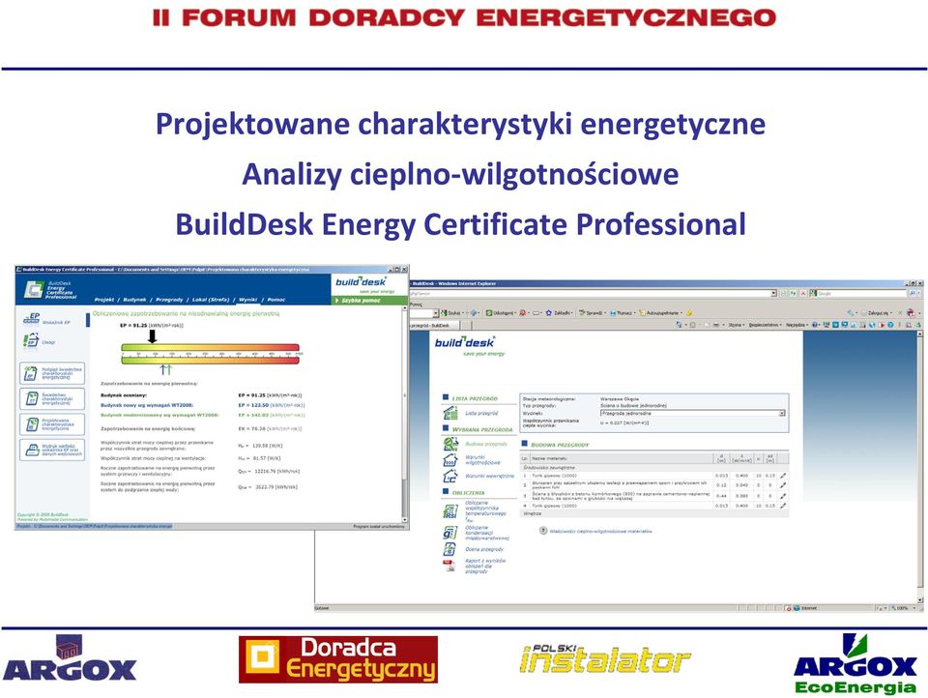Click 'Budynek oceniany:' label
Image resolution: width=928 pixels, height=698 pixels.
tap(124, 394)
